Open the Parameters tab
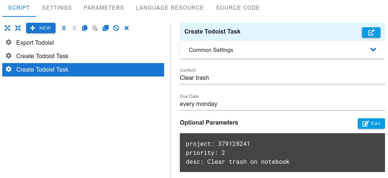388x178 pixels. [x=104, y=8]
